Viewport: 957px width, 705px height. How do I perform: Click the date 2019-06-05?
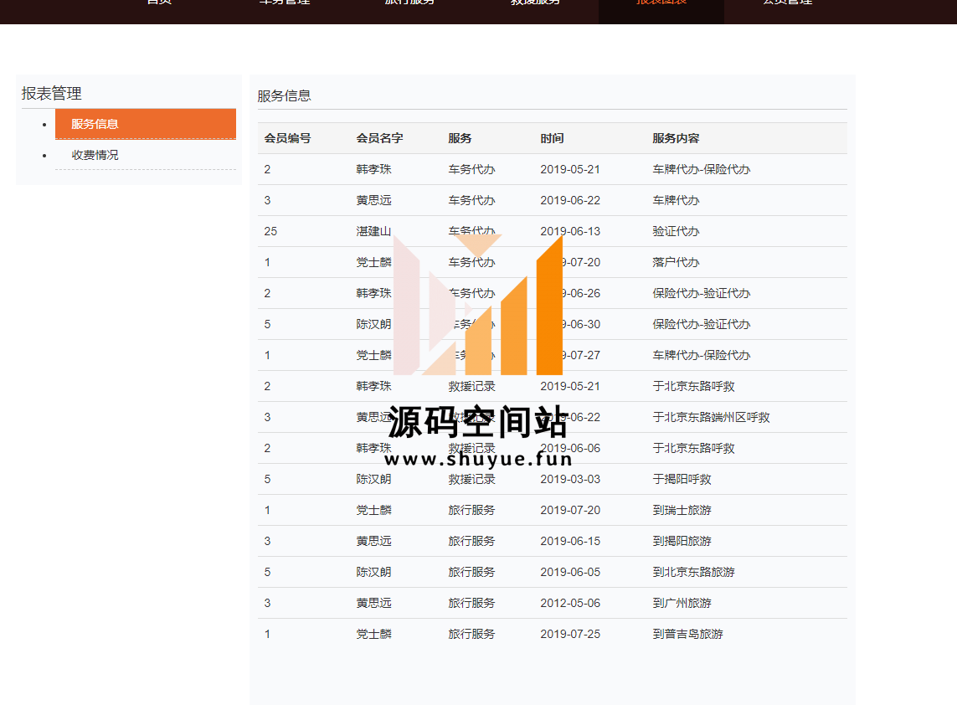(x=570, y=572)
